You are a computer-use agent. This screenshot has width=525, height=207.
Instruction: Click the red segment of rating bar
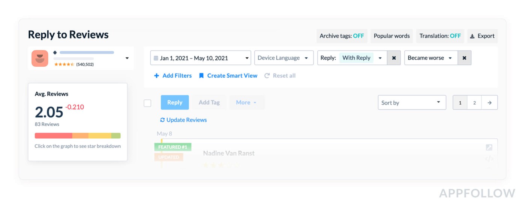tap(53, 136)
